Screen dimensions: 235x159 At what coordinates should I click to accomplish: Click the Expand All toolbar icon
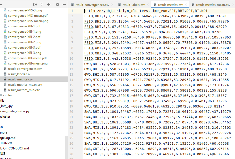pyautogui.click(x=42, y=5)
